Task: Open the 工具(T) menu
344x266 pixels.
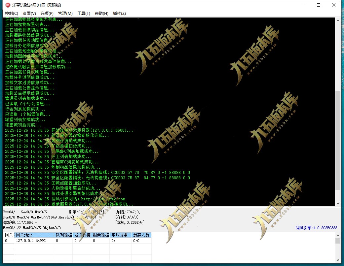Action: coord(84,14)
